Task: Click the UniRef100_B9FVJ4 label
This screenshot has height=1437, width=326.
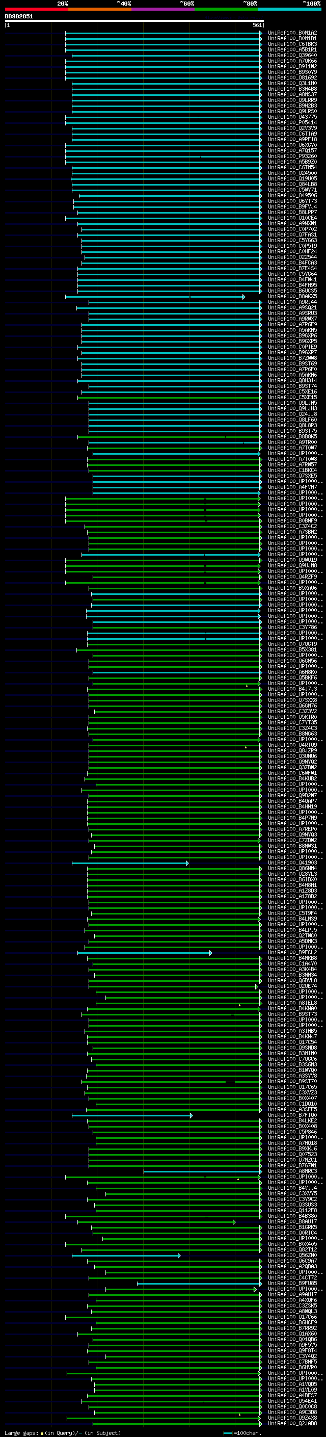Action: (292, 207)
